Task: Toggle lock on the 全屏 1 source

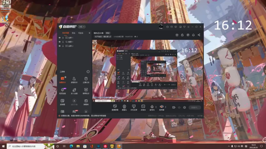Action: click(63, 38)
